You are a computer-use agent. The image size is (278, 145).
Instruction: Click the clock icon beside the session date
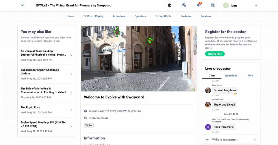coord(86,111)
